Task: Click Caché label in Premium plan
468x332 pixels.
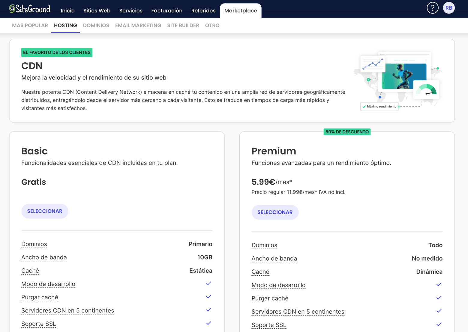Action: [x=260, y=272]
